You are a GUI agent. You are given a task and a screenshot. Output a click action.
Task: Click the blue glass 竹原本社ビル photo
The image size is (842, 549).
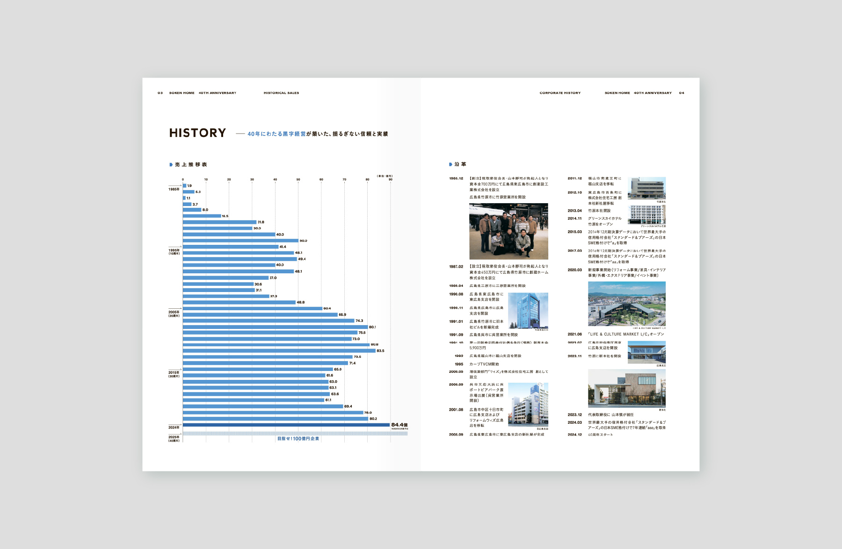[x=528, y=311]
